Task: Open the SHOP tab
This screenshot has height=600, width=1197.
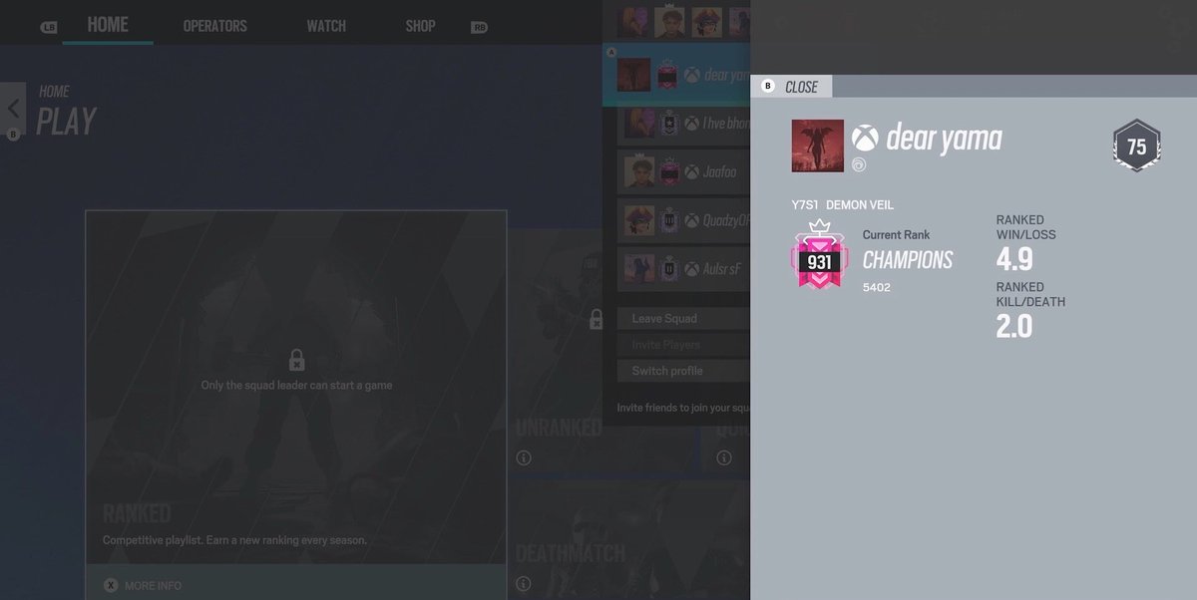Action: click(420, 26)
